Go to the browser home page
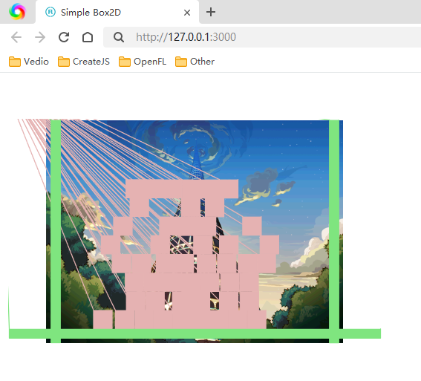 pos(88,37)
